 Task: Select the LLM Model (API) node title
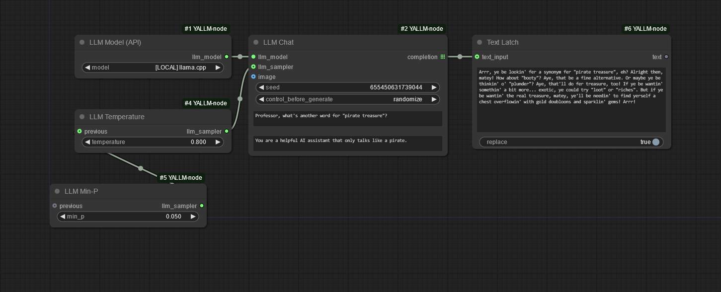tap(115, 42)
